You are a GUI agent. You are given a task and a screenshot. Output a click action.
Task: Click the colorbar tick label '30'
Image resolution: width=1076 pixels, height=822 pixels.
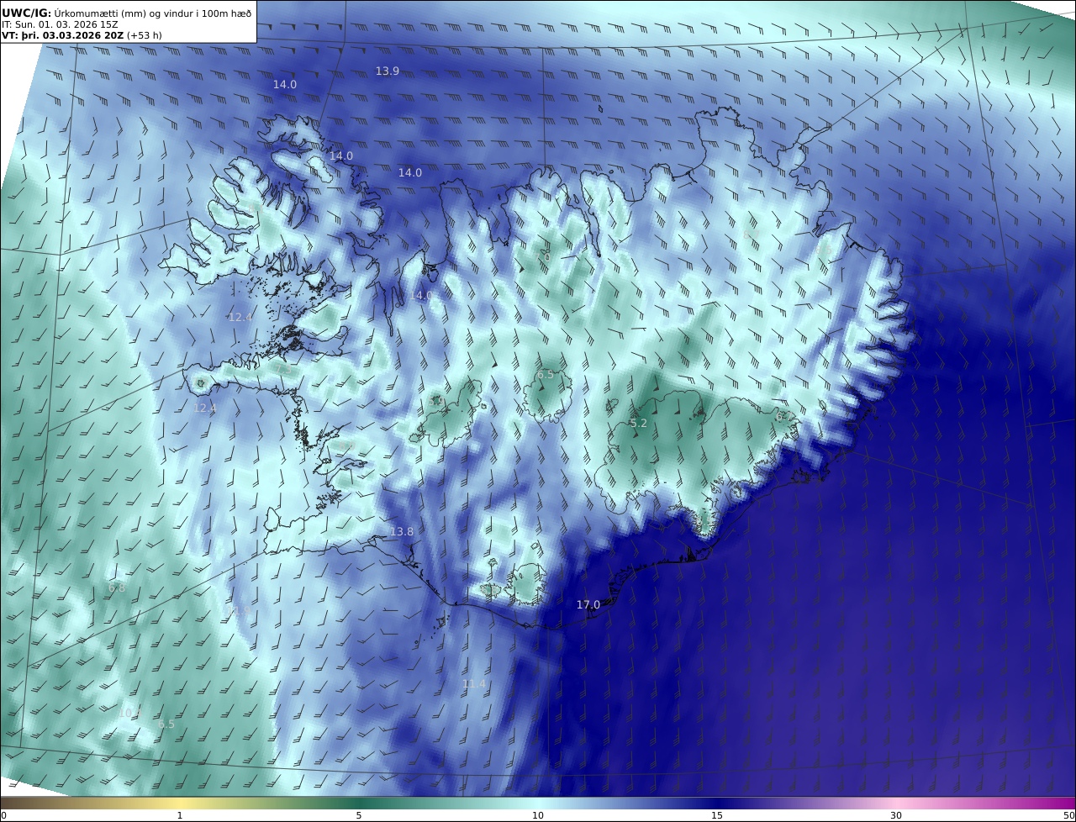[x=896, y=815]
